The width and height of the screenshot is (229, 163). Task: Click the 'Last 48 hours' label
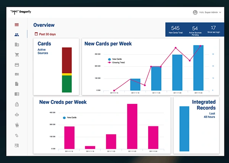210,115
